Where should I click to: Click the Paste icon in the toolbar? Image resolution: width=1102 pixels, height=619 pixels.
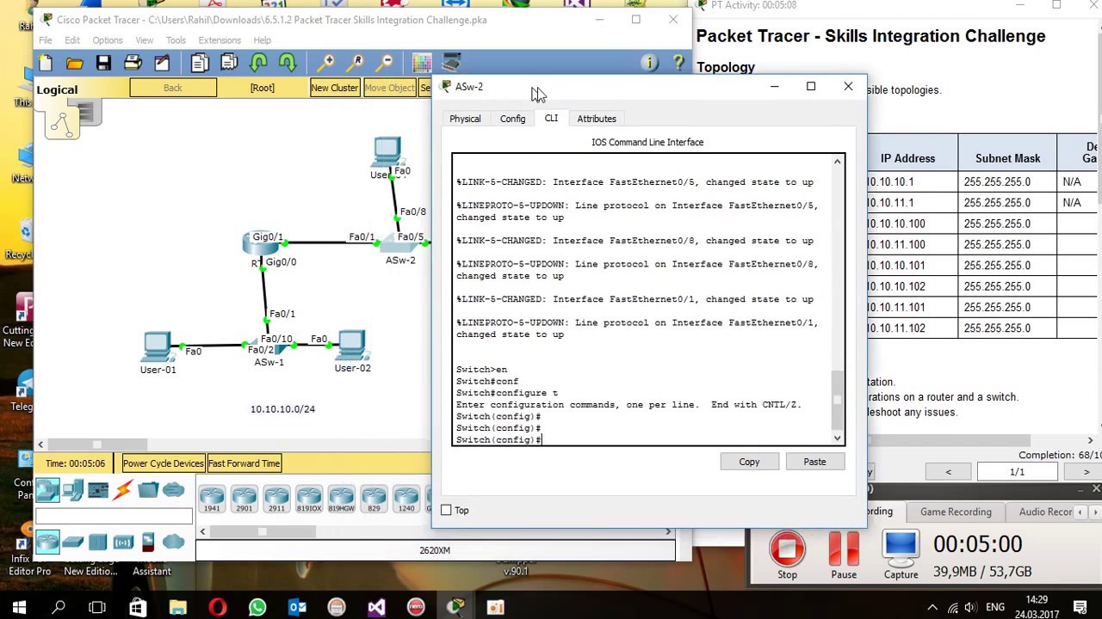[x=229, y=63]
